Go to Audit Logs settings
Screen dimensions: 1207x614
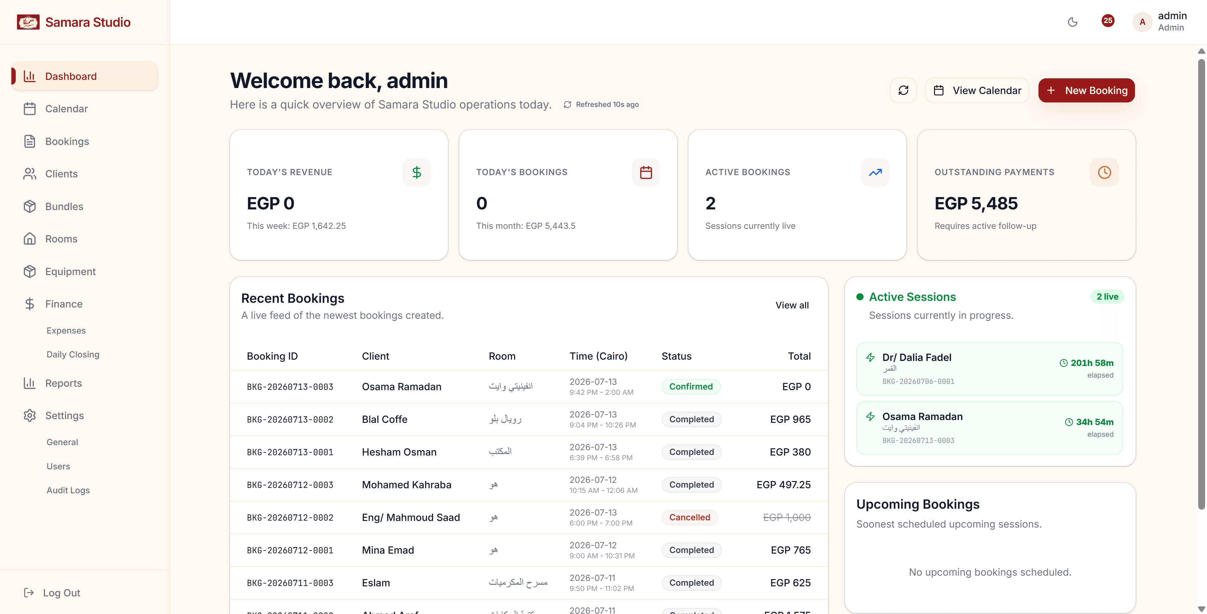68,490
